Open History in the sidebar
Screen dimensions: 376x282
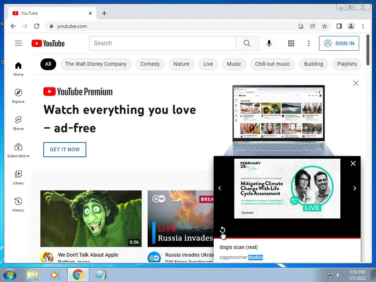(x=18, y=205)
